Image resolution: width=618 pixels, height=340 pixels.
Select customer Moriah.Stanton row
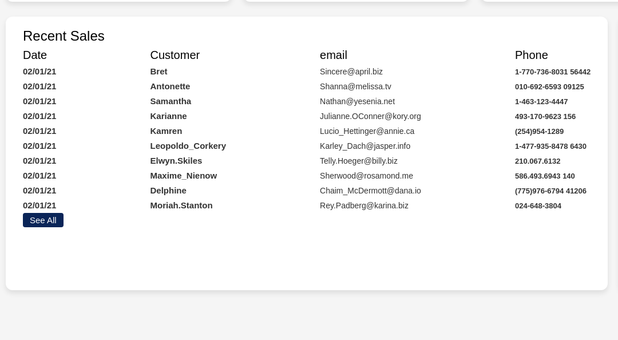click(x=181, y=205)
